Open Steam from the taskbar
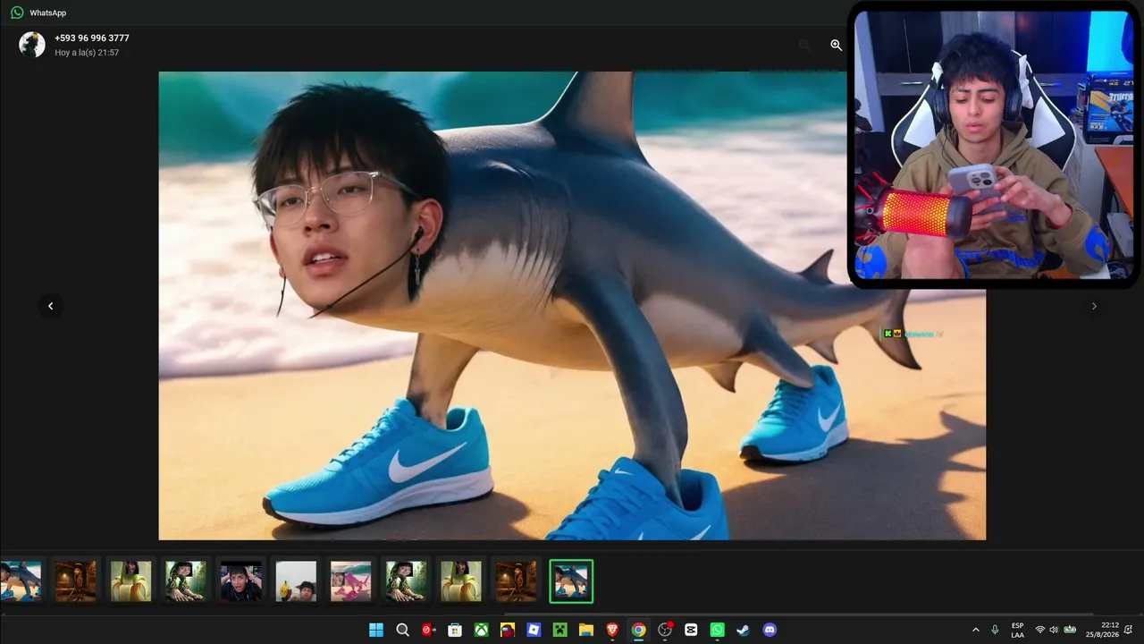The height and width of the screenshot is (644, 1144). (x=743, y=630)
